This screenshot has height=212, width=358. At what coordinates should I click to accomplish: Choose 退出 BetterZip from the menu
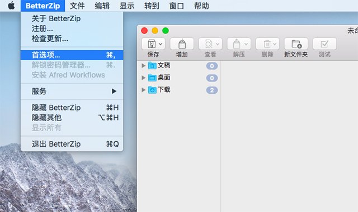point(72,144)
